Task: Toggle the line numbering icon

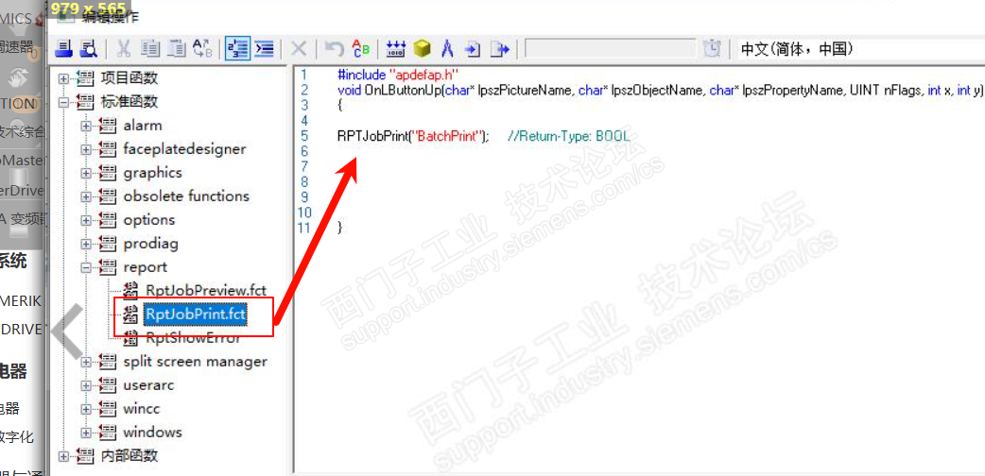Action: tap(238, 48)
